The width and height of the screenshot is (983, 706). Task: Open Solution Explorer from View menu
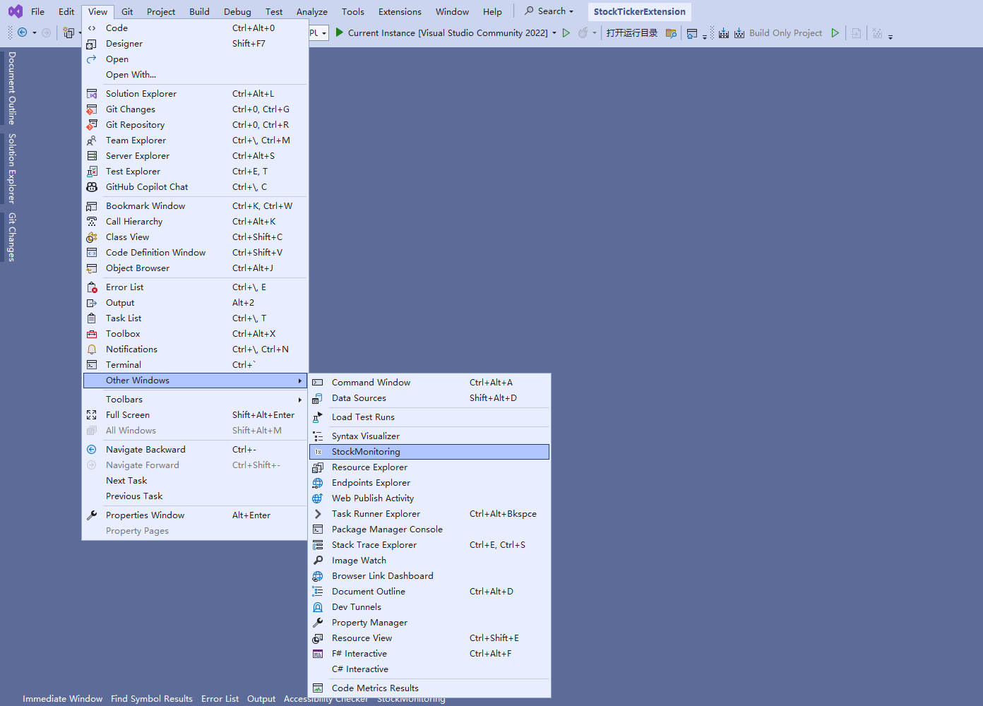(x=141, y=94)
